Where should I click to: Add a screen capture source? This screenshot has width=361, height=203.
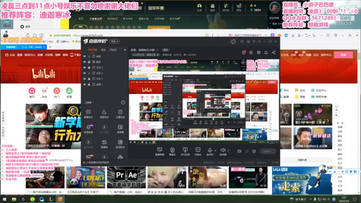pos(160,152)
